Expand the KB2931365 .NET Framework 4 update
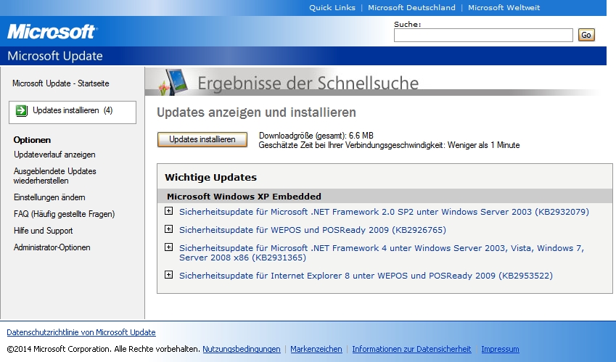Screen dimensions: 616x362 tap(168, 247)
